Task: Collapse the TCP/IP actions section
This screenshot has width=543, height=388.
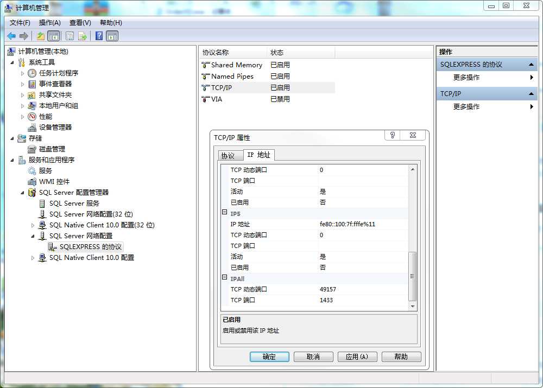Action: click(531, 94)
